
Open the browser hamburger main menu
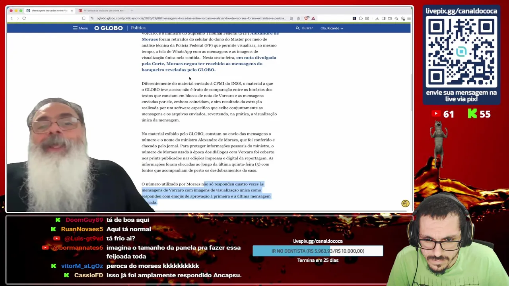click(x=409, y=18)
